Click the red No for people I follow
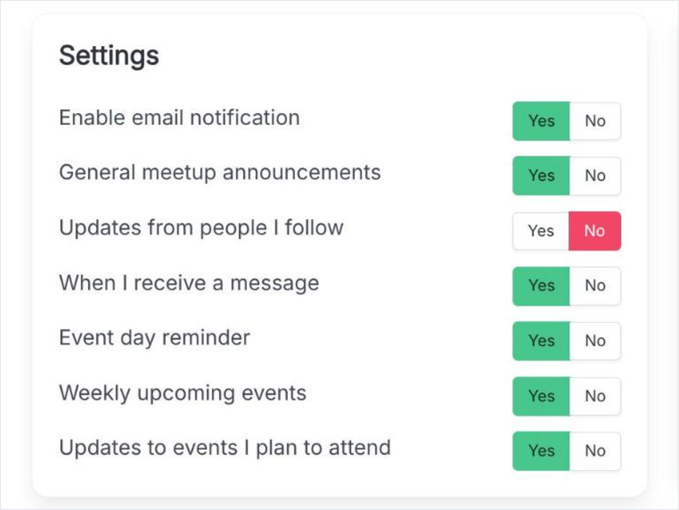The image size is (679, 510). (x=594, y=231)
